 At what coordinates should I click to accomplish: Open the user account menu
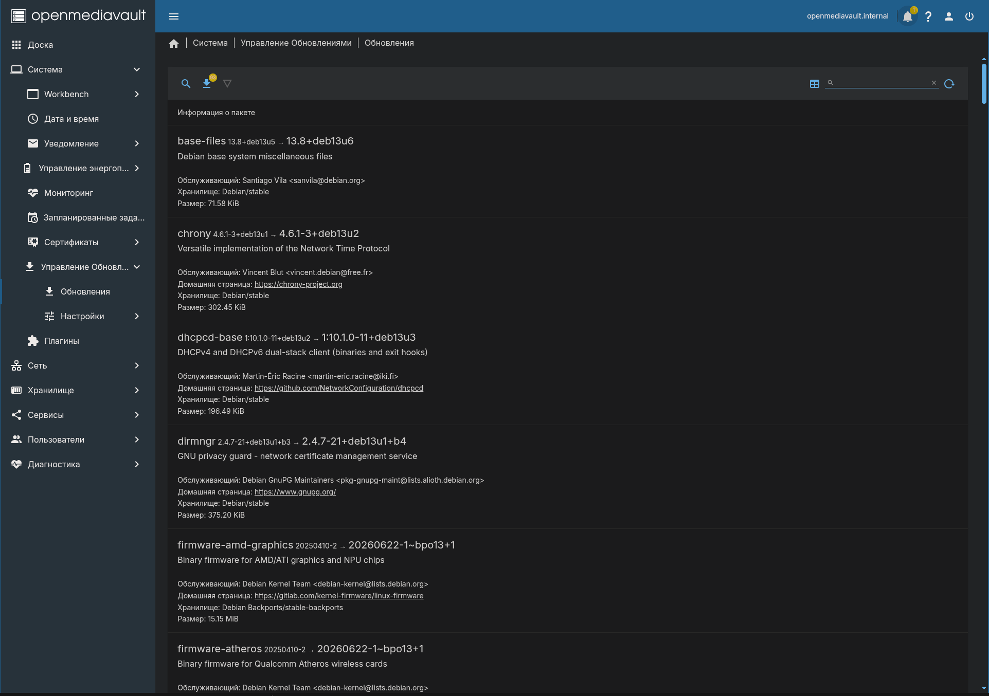pos(949,16)
